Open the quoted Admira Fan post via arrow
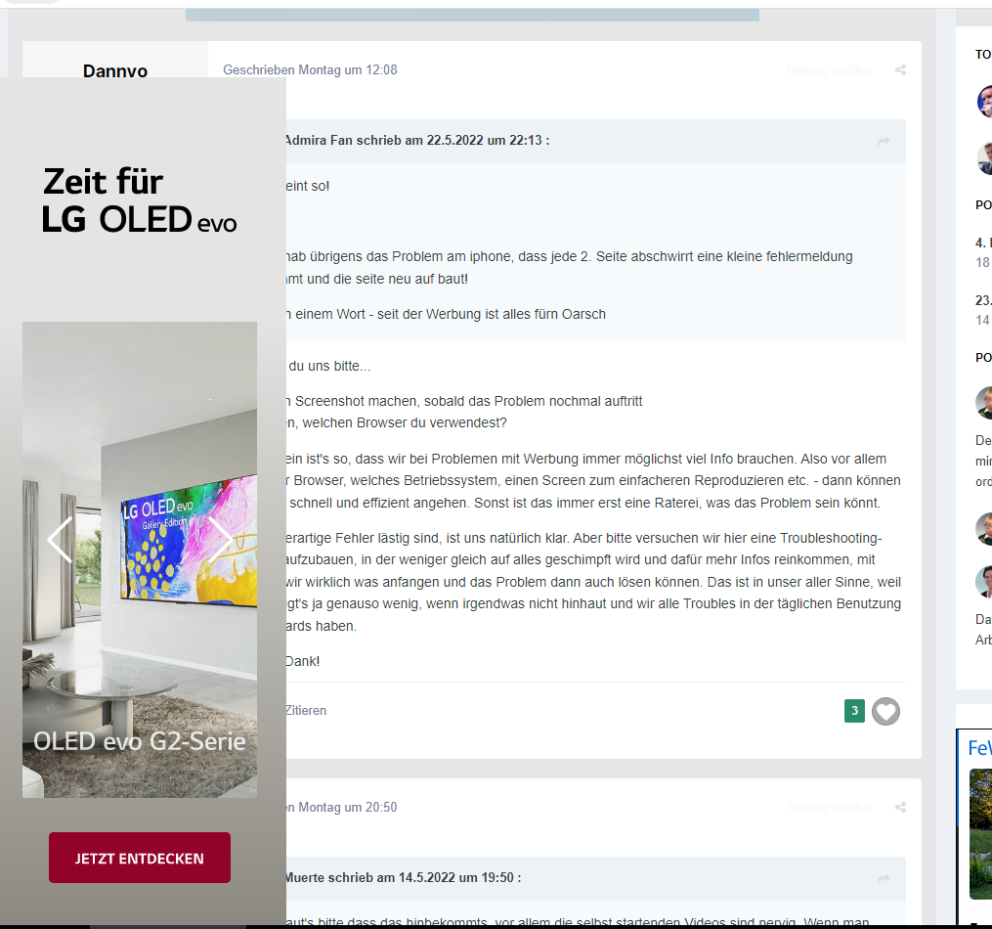Image resolution: width=992 pixels, height=929 pixels. 884,141
